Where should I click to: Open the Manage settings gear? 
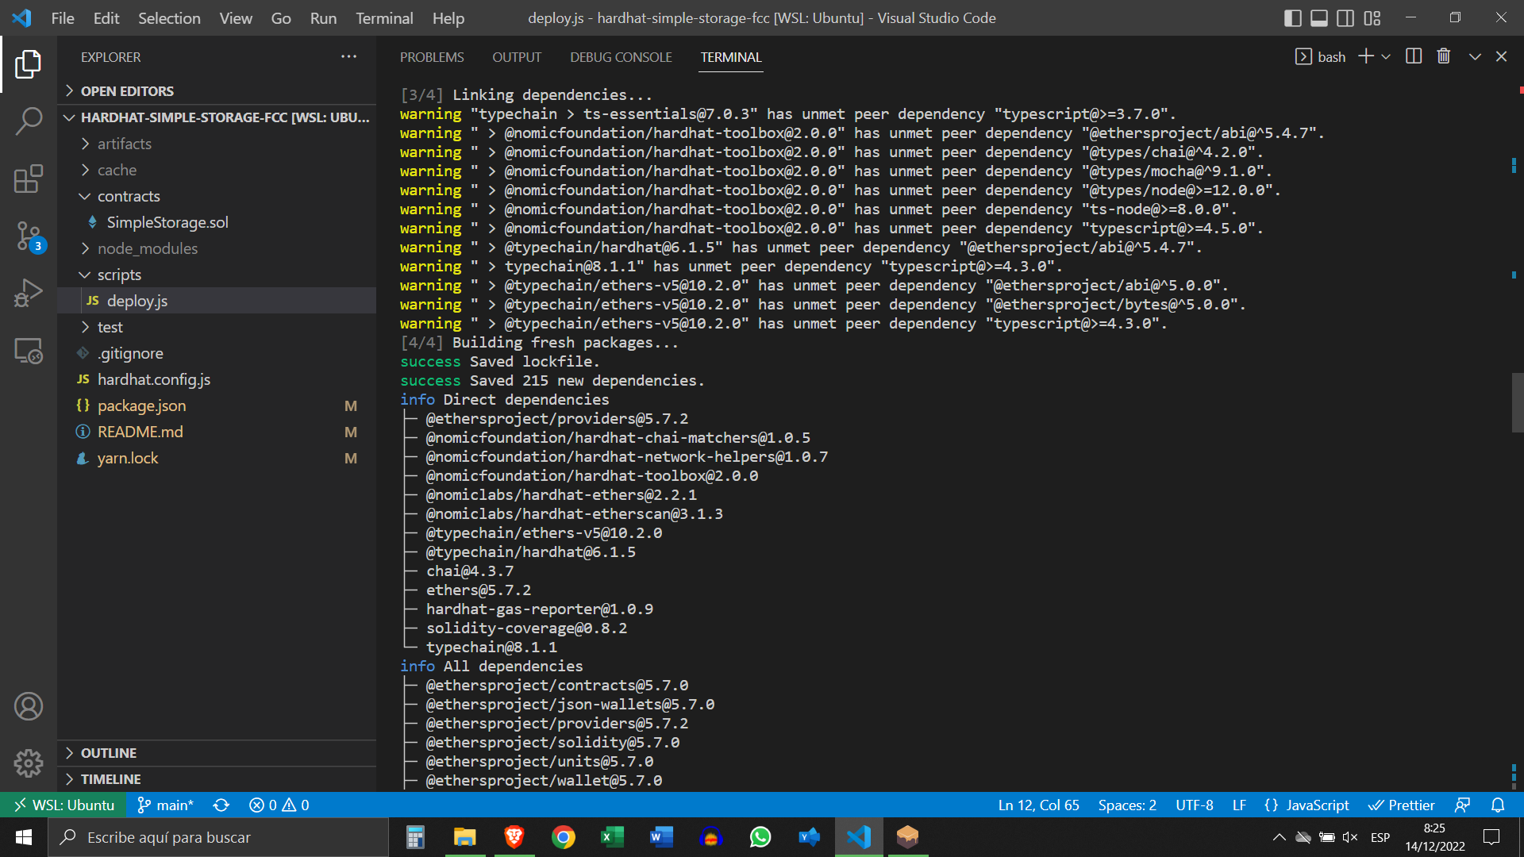pos(29,763)
